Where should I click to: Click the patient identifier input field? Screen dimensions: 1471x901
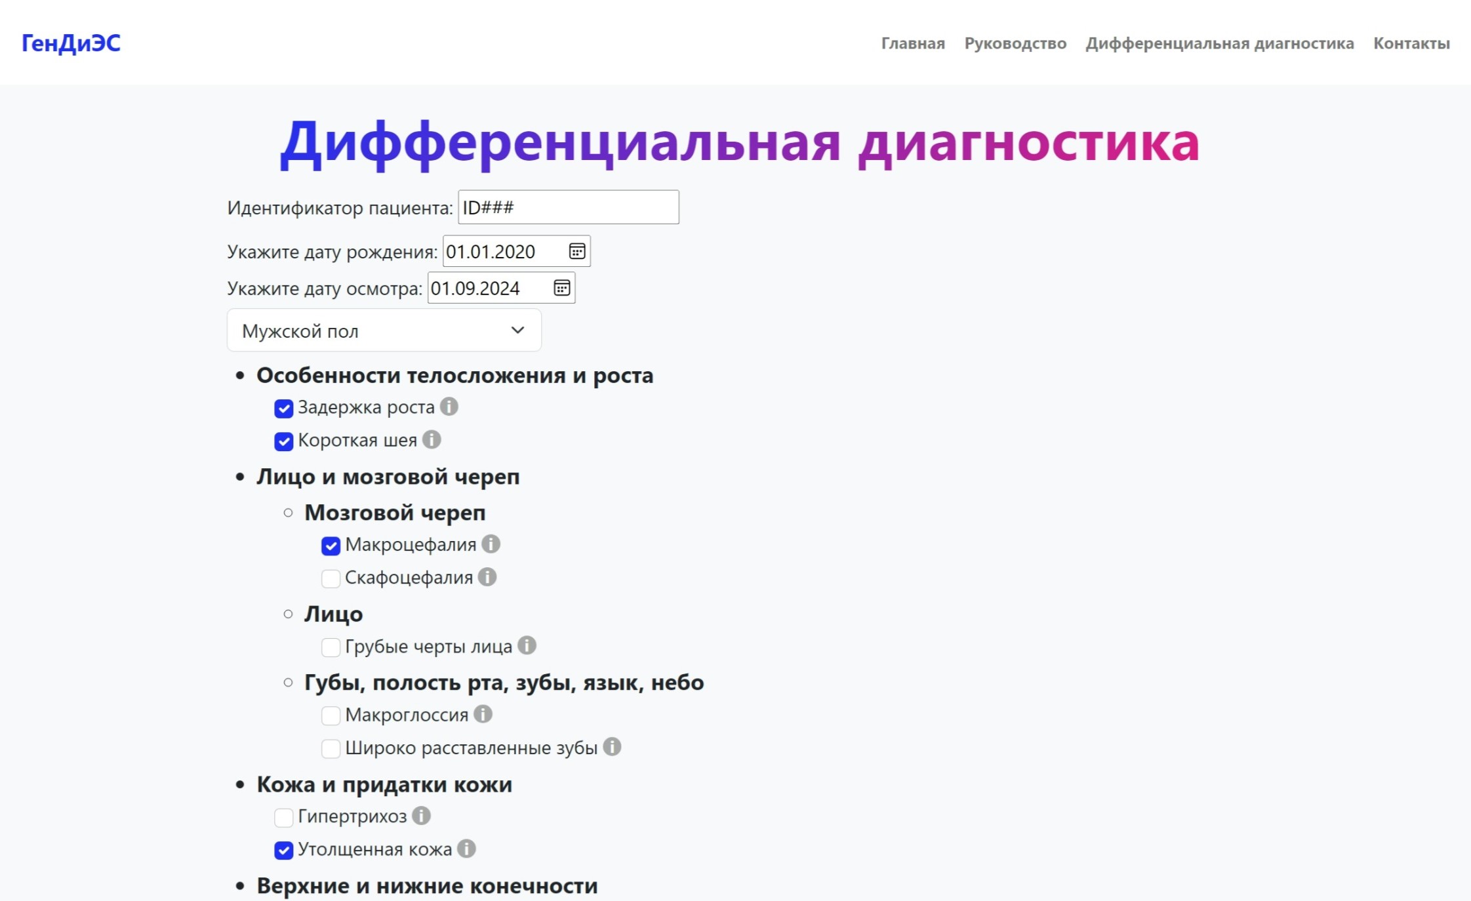click(568, 207)
